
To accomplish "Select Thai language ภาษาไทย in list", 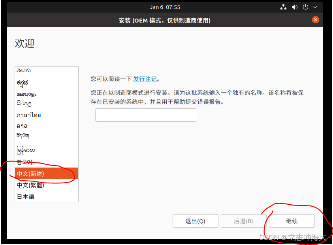I will (47, 115).
